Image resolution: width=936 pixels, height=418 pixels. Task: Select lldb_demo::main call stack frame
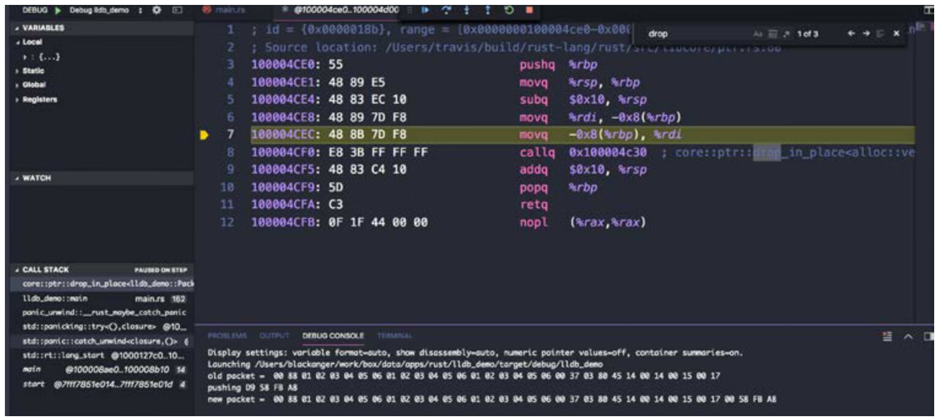click(x=55, y=299)
